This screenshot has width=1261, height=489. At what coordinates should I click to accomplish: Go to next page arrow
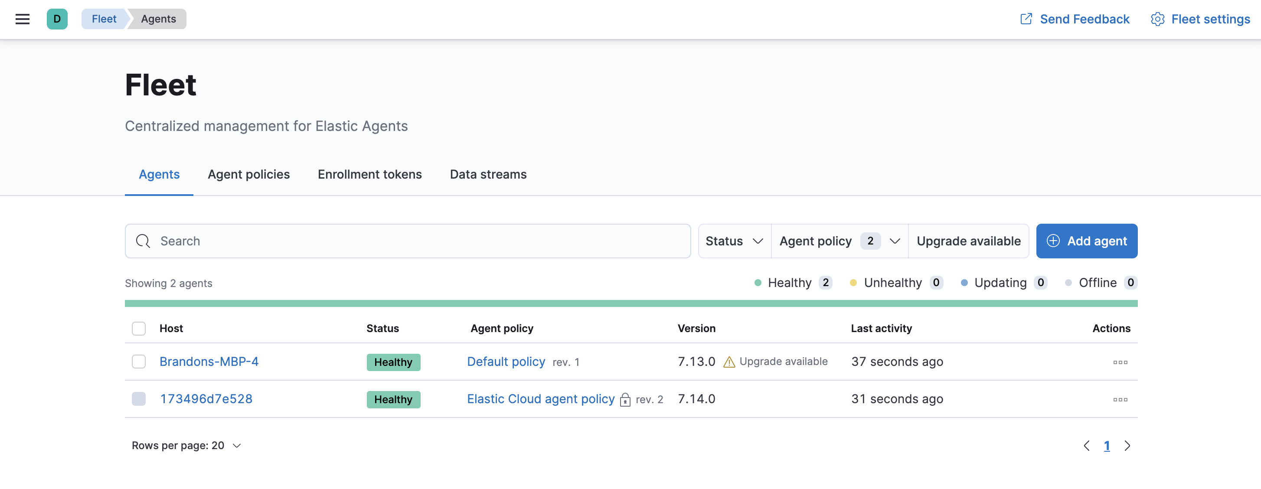coord(1127,446)
